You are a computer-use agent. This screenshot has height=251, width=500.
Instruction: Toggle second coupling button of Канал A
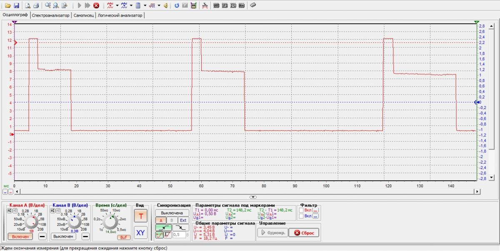(14, 211)
